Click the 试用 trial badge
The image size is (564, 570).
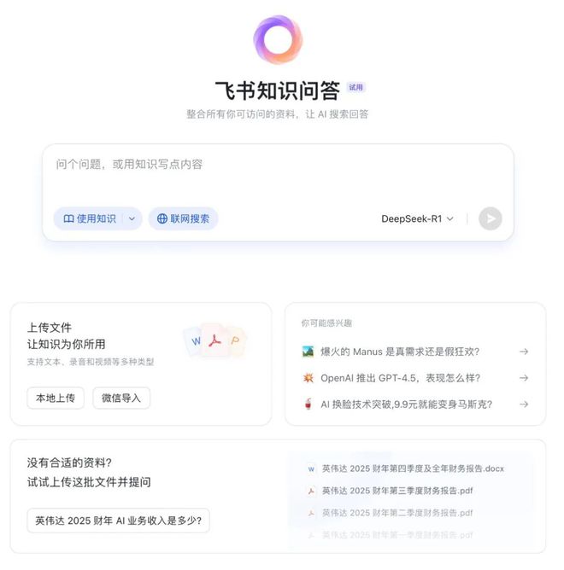click(x=355, y=87)
